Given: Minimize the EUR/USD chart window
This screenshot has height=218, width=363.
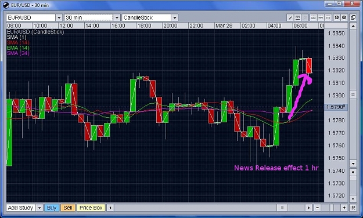Looking at the screenshot, I should click(x=330, y=3).
